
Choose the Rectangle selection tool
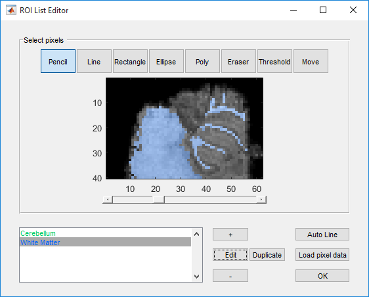130,61
